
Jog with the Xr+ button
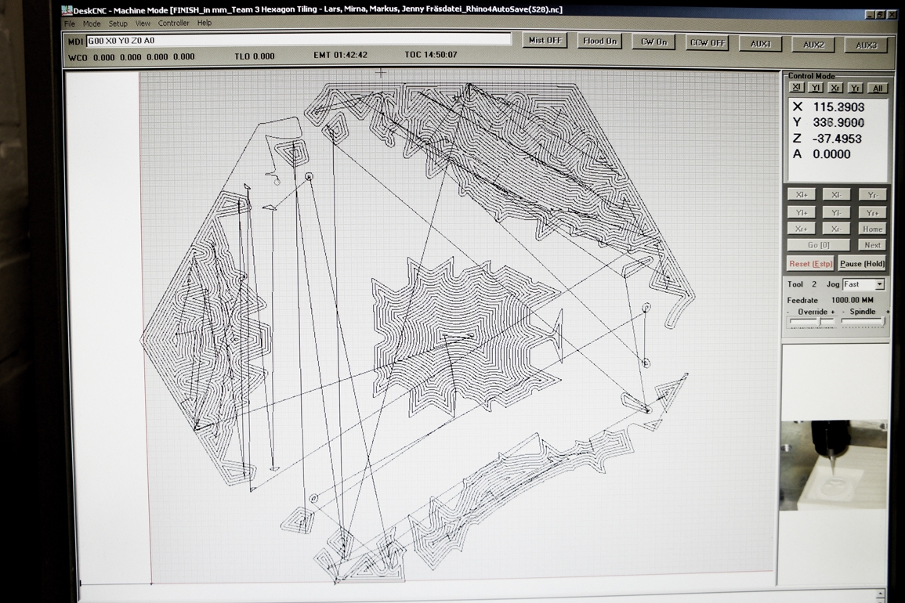[x=802, y=229]
